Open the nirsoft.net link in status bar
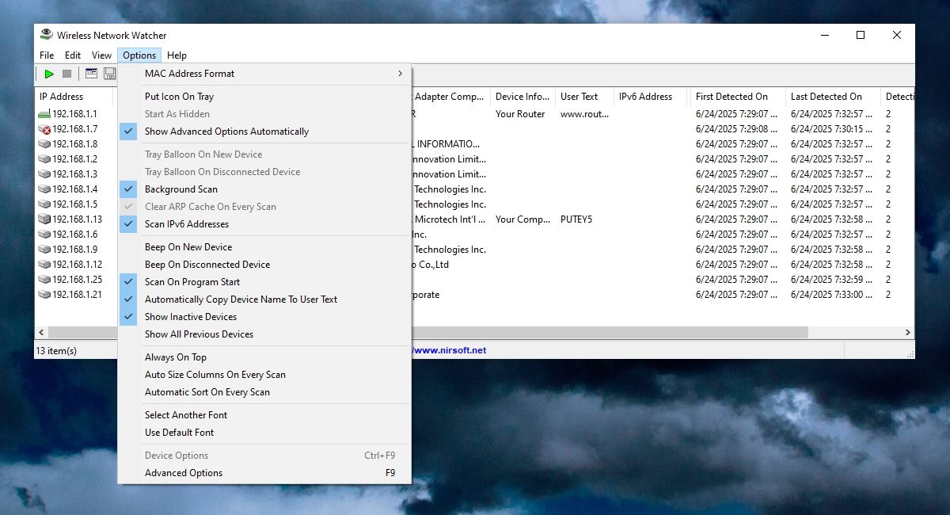This screenshot has height=515, width=950. pyautogui.click(x=450, y=350)
